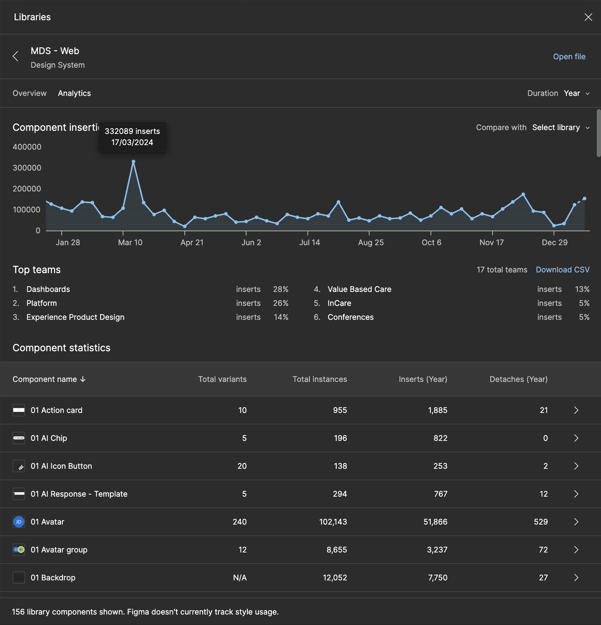This screenshot has width=601, height=625.
Task: Select the Conferences team entry
Action: tap(350, 317)
